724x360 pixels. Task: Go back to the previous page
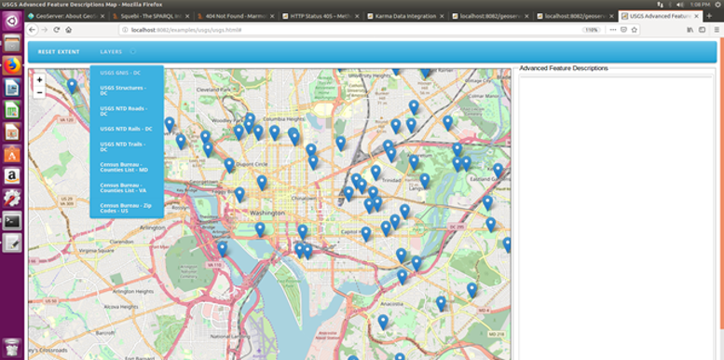(32, 30)
